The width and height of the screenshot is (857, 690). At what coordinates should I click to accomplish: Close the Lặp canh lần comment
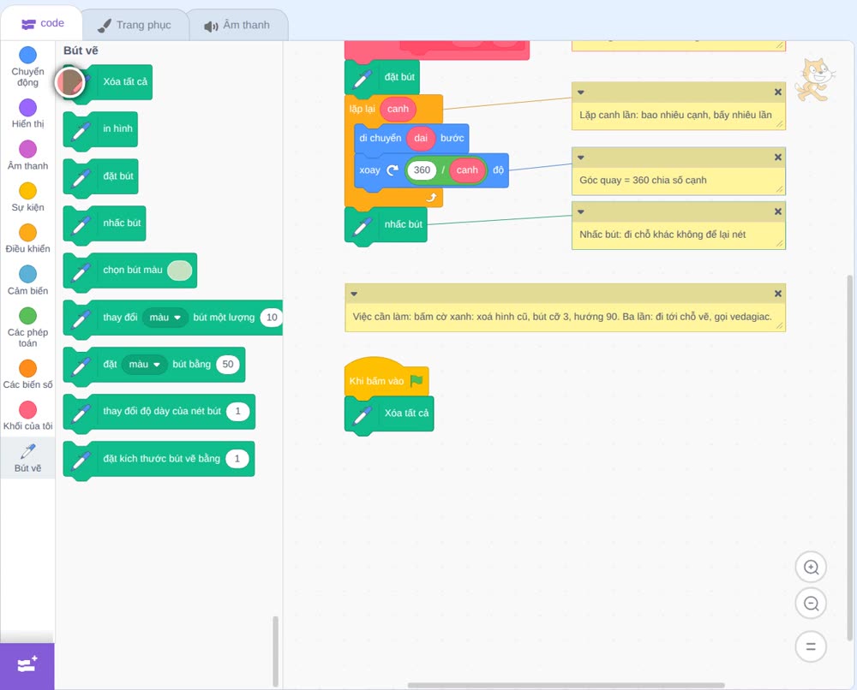[x=778, y=92]
